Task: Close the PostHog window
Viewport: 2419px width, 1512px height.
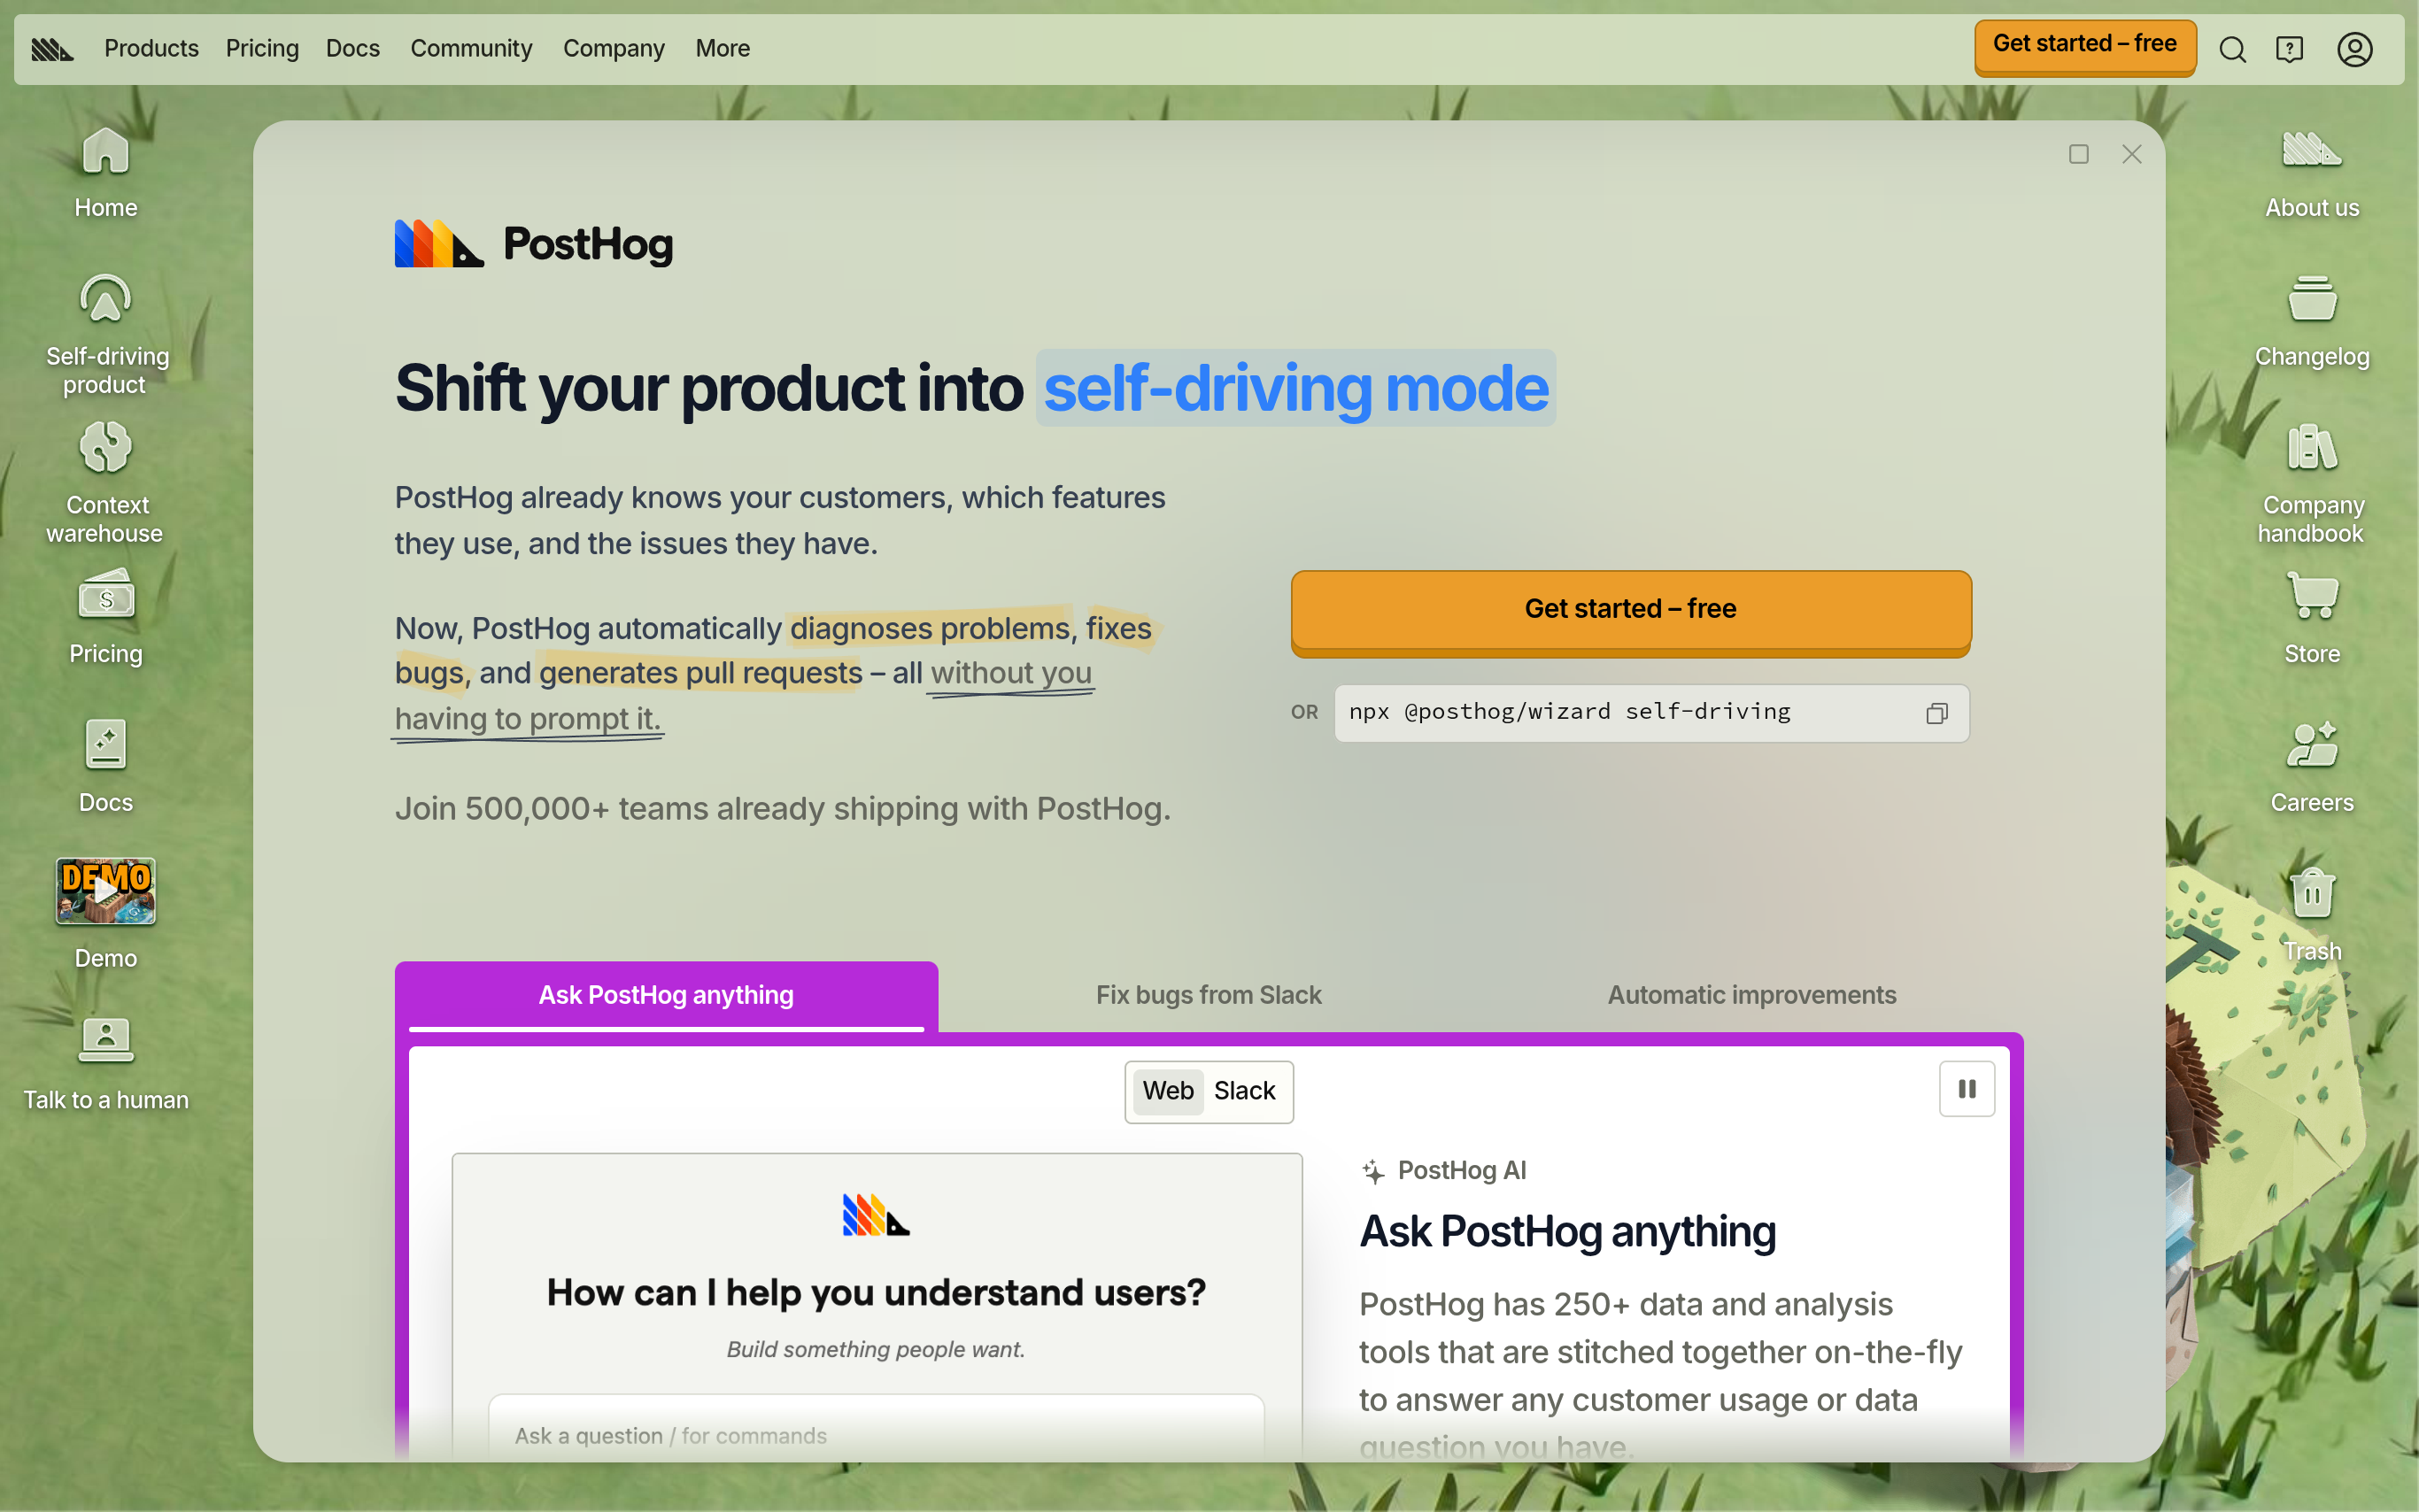Action: pos(2132,154)
